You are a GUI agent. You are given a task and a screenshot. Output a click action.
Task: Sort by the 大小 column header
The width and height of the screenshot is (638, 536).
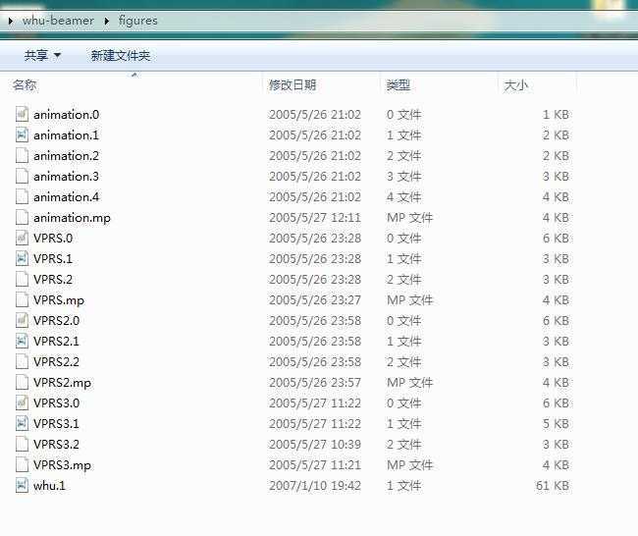click(515, 85)
